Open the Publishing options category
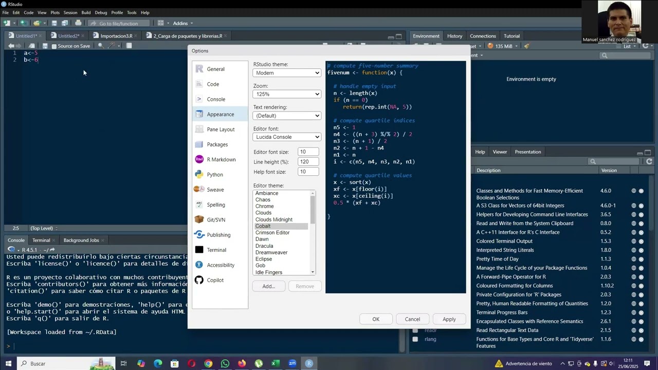 (220, 235)
